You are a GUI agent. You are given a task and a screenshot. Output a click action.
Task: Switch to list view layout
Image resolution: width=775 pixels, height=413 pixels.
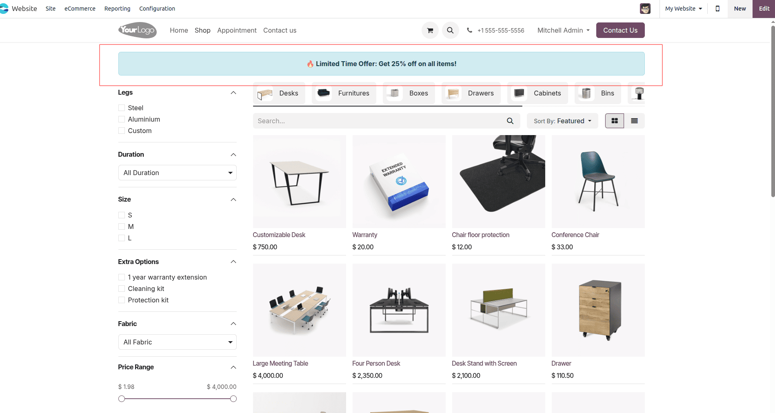[x=635, y=121]
